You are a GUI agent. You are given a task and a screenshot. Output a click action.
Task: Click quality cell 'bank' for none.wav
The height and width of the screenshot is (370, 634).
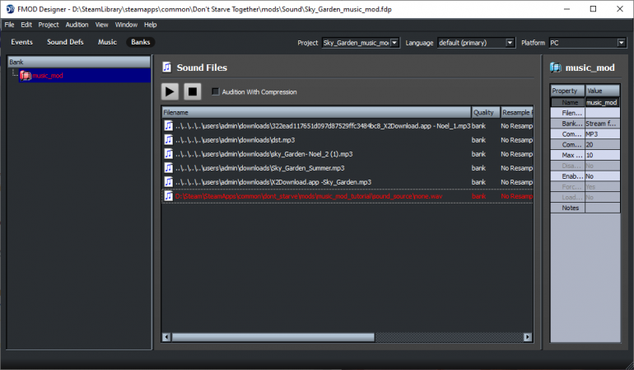(x=478, y=196)
